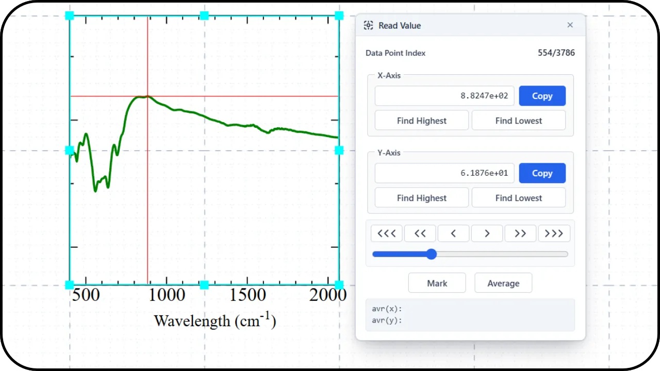Click the X-Axis value field 8.8247e+02

coord(444,96)
